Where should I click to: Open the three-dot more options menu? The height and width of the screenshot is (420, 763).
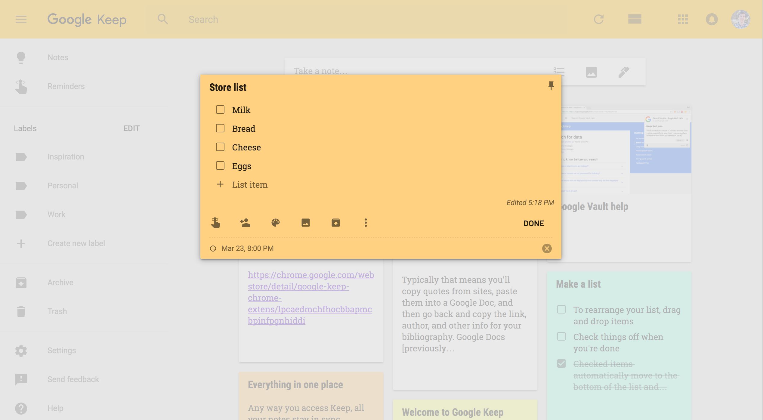(x=366, y=223)
